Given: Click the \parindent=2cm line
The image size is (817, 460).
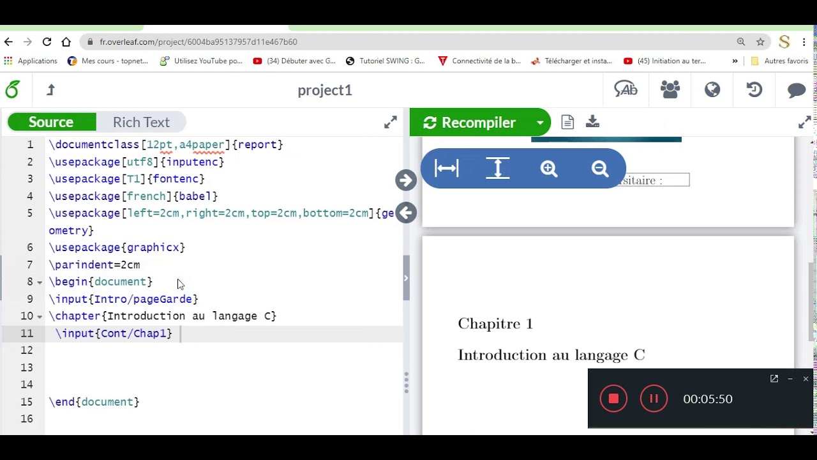Looking at the screenshot, I should (94, 264).
